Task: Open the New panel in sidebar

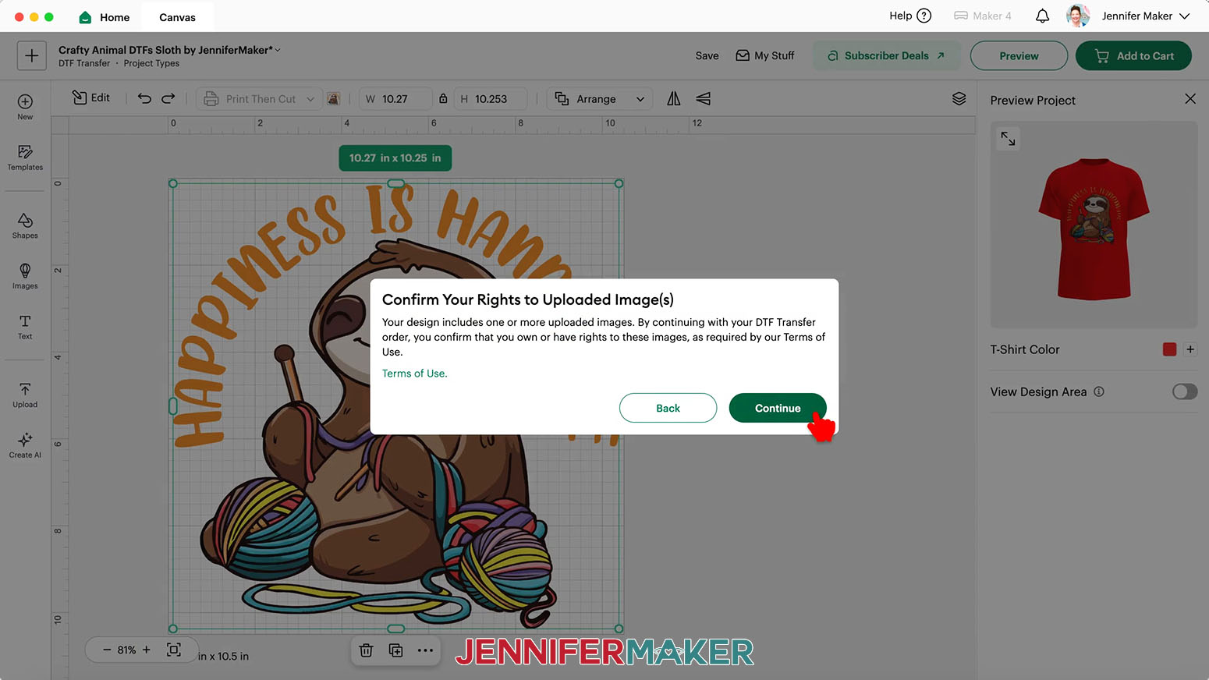Action: [25, 107]
